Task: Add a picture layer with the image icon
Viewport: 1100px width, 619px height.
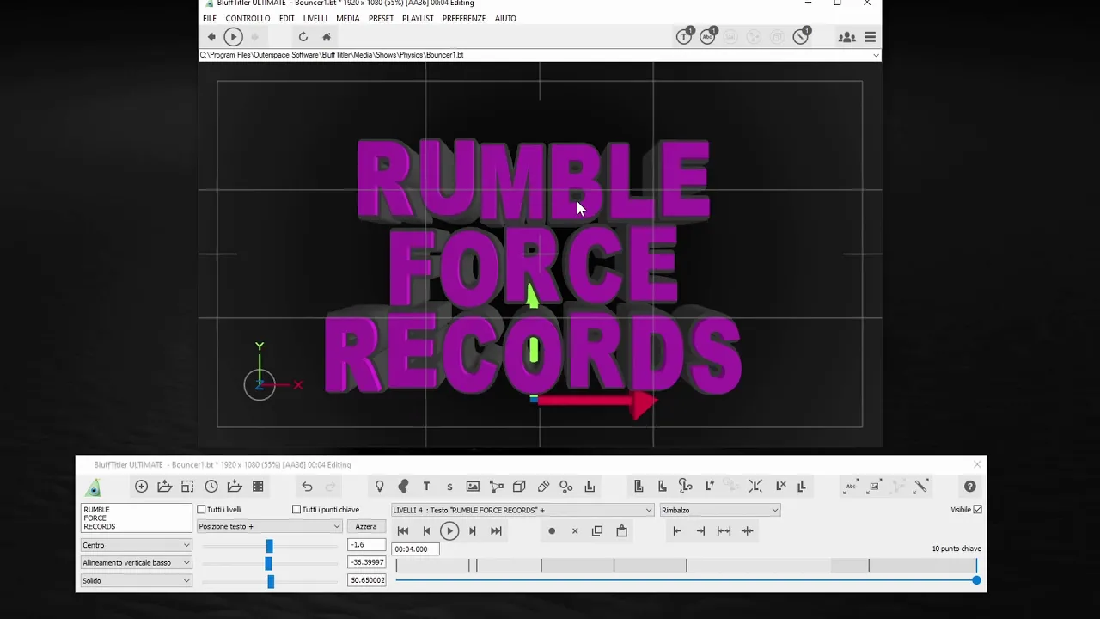Action: [473, 487]
